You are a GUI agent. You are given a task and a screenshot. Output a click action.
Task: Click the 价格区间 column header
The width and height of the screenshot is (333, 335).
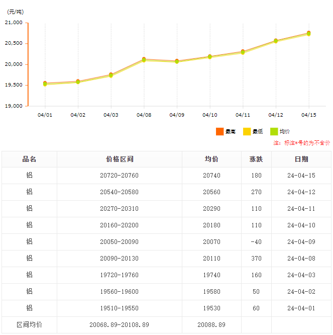[x=120, y=159]
